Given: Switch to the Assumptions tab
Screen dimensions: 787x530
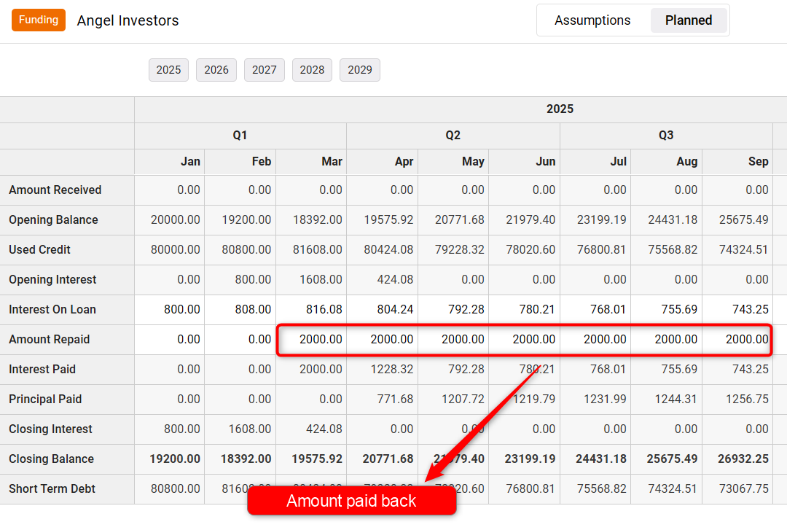Looking at the screenshot, I should click(x=592, y=20).
